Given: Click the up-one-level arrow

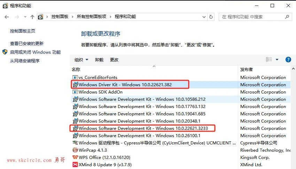Looking at the screenshot, I should [32, 17].
